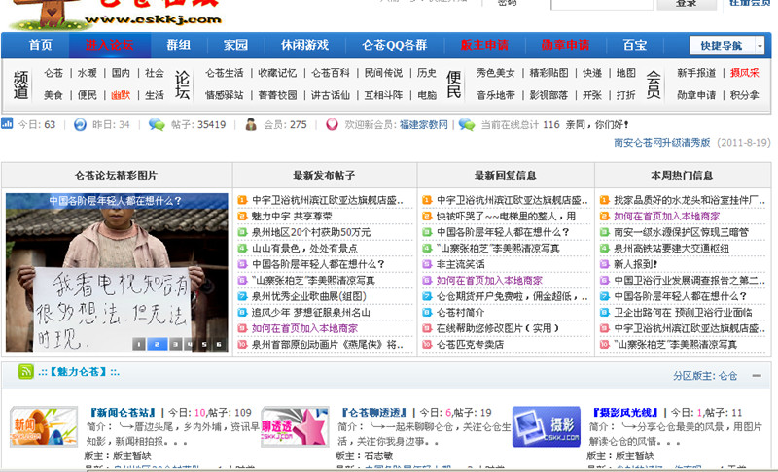Screen dimensions: 778x472
Task: Open 家园 navigation tab
Action: pos(235,45)
